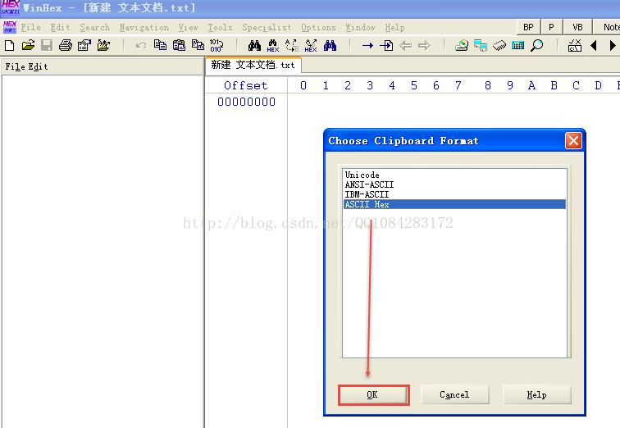Image resolution: width=620 pixels, height=428 pixels.
Task: Select Unicode format in list
Action: (x=454, y=175)
